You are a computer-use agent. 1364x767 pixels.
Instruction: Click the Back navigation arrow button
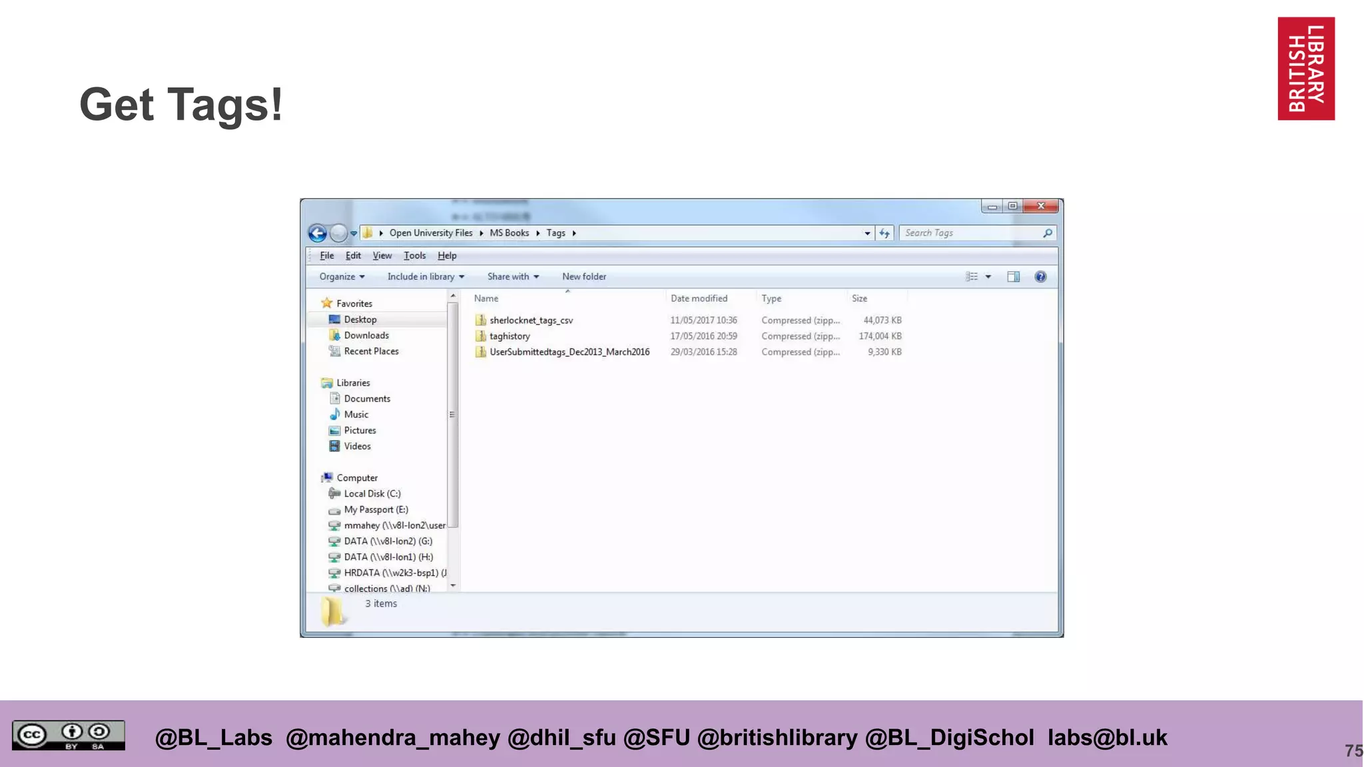click(x=318, y=233)
